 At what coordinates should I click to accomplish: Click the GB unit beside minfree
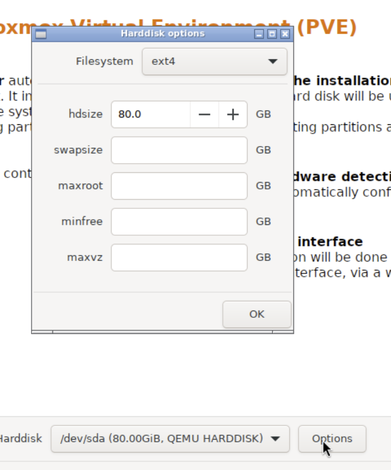click(264, 221)
